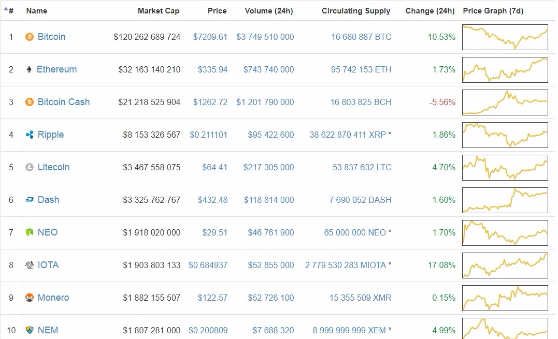Open the Ripple name link
Image resolution: width=558 pixels, height=339 pixels.
pyautogui.click(x=51, y=135)
